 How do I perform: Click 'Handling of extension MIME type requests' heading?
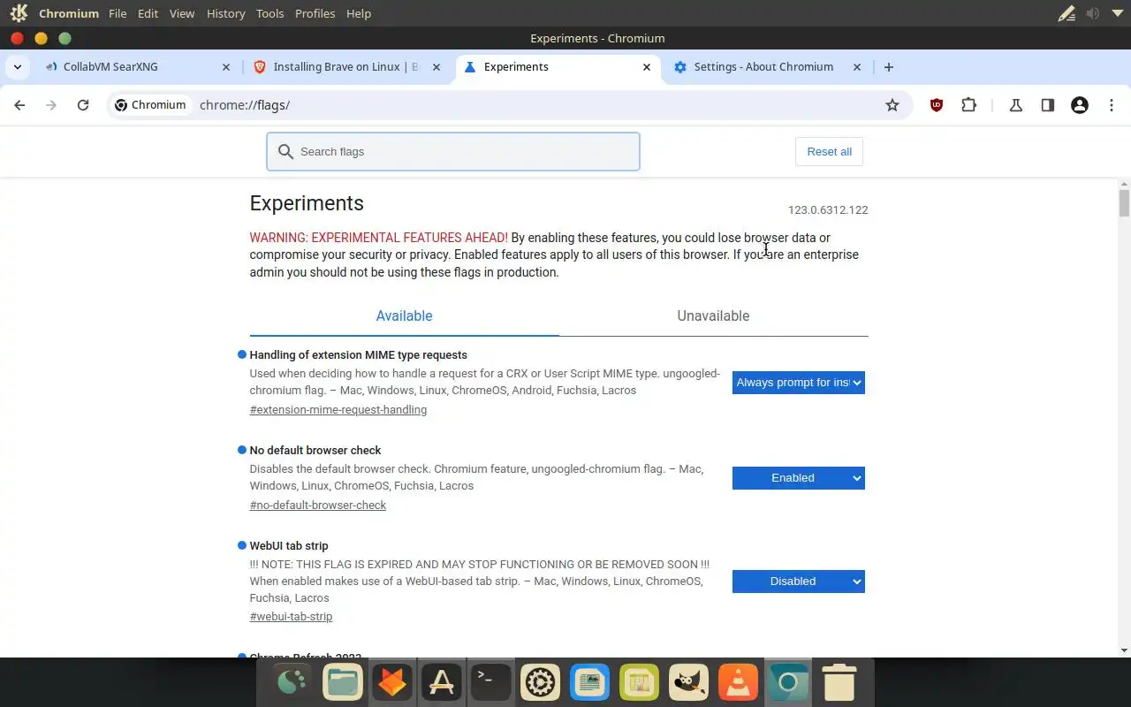click(x=359, y=355)
